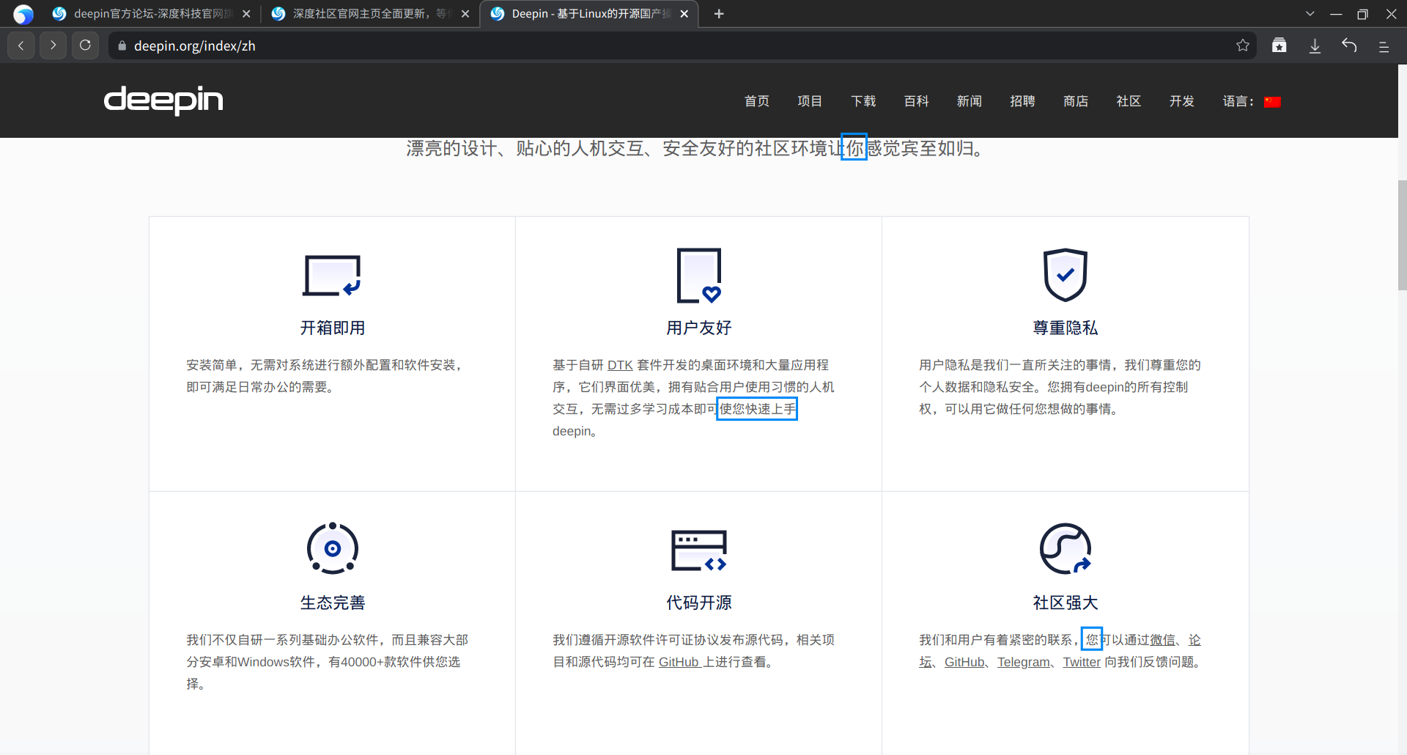This screenshot has width=1407, height=755.
Task: Click the 代码开源 code window icon
Action: [698, 550]
